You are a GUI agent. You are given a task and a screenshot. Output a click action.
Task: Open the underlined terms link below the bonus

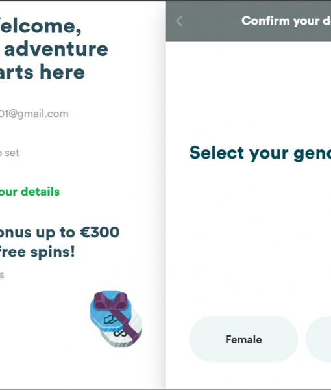2,275
